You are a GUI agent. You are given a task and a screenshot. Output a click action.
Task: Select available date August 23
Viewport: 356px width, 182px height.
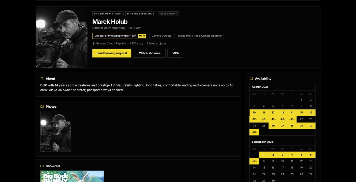(x=311, y=119)
